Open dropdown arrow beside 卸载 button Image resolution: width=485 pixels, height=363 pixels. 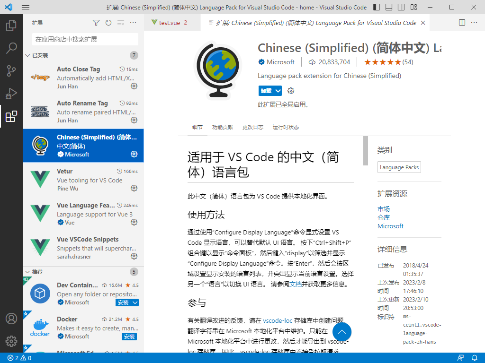[278, 91]
